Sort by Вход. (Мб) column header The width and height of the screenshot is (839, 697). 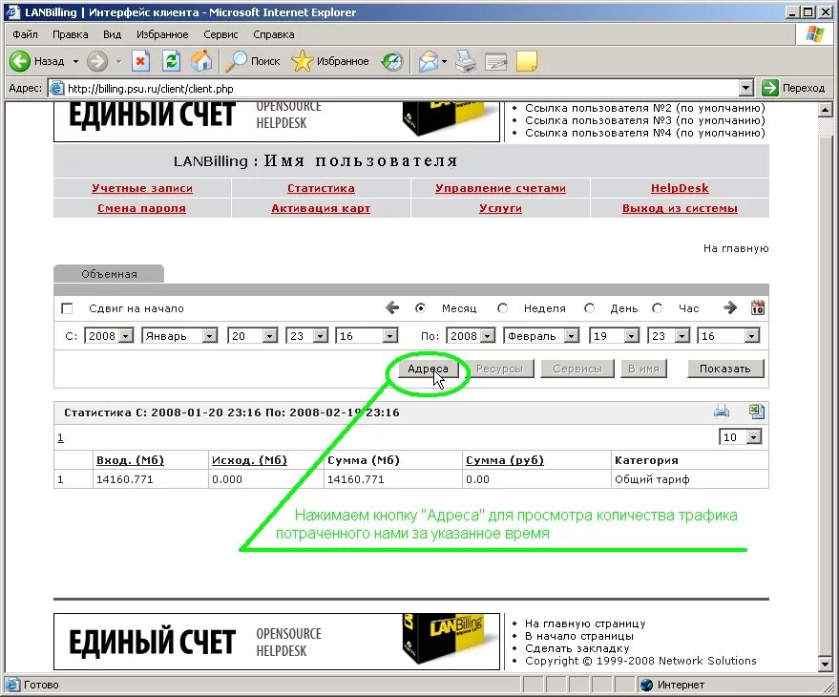[130, 460]
